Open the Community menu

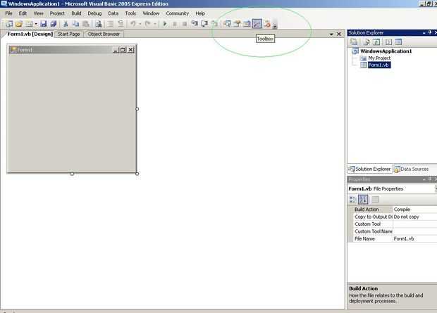point(177,13)
